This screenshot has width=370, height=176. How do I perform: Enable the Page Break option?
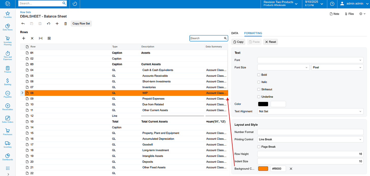click(258, 147)
